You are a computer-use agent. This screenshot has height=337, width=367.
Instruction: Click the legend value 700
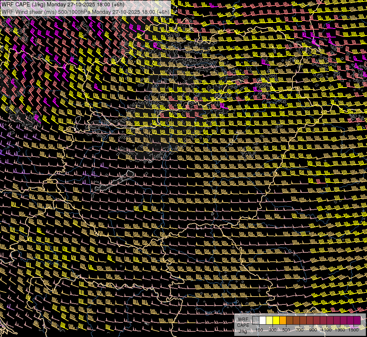[x=300, y=330]
